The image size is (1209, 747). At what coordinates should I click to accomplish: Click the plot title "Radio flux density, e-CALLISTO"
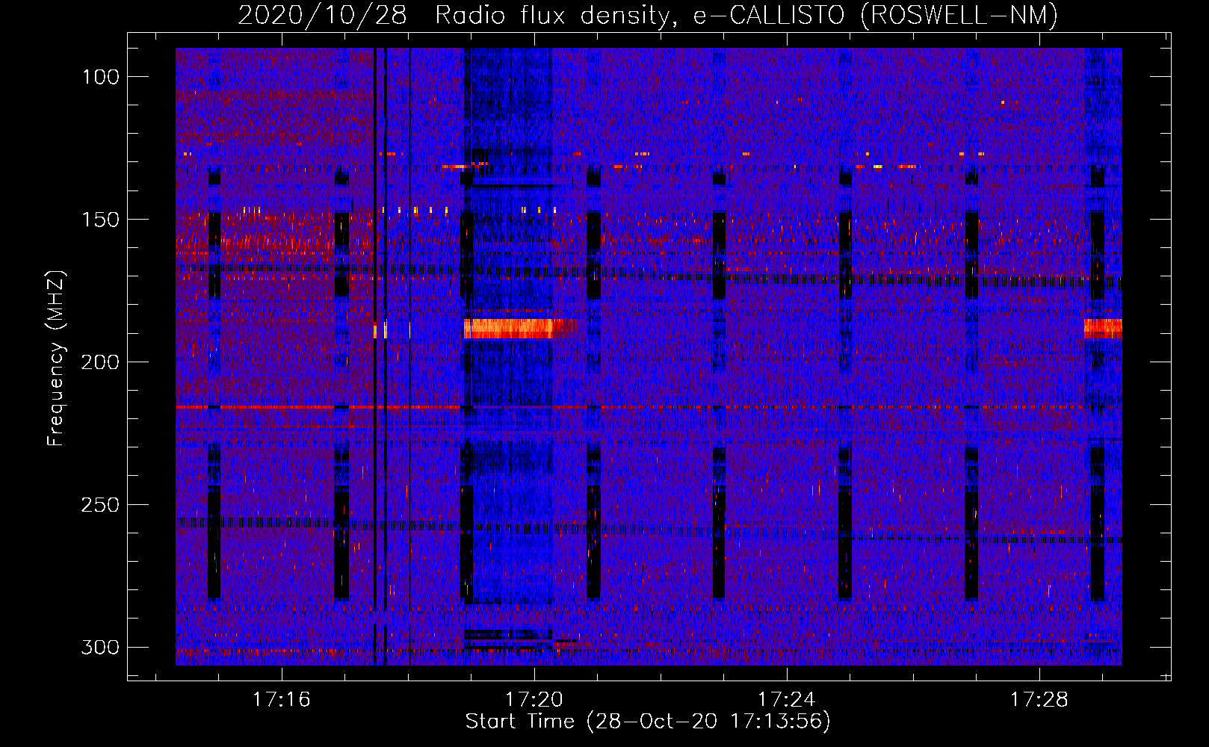point(640,15)
